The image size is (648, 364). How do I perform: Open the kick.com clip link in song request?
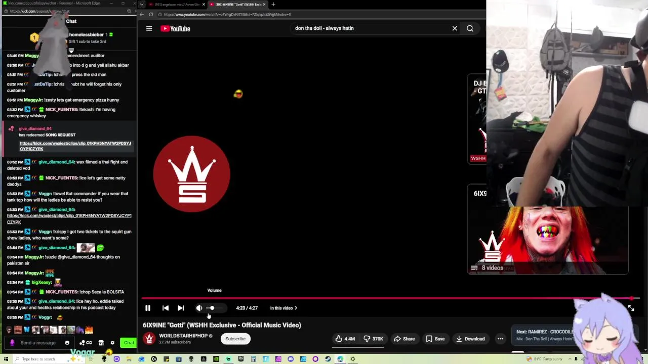(x=75, y=146)
